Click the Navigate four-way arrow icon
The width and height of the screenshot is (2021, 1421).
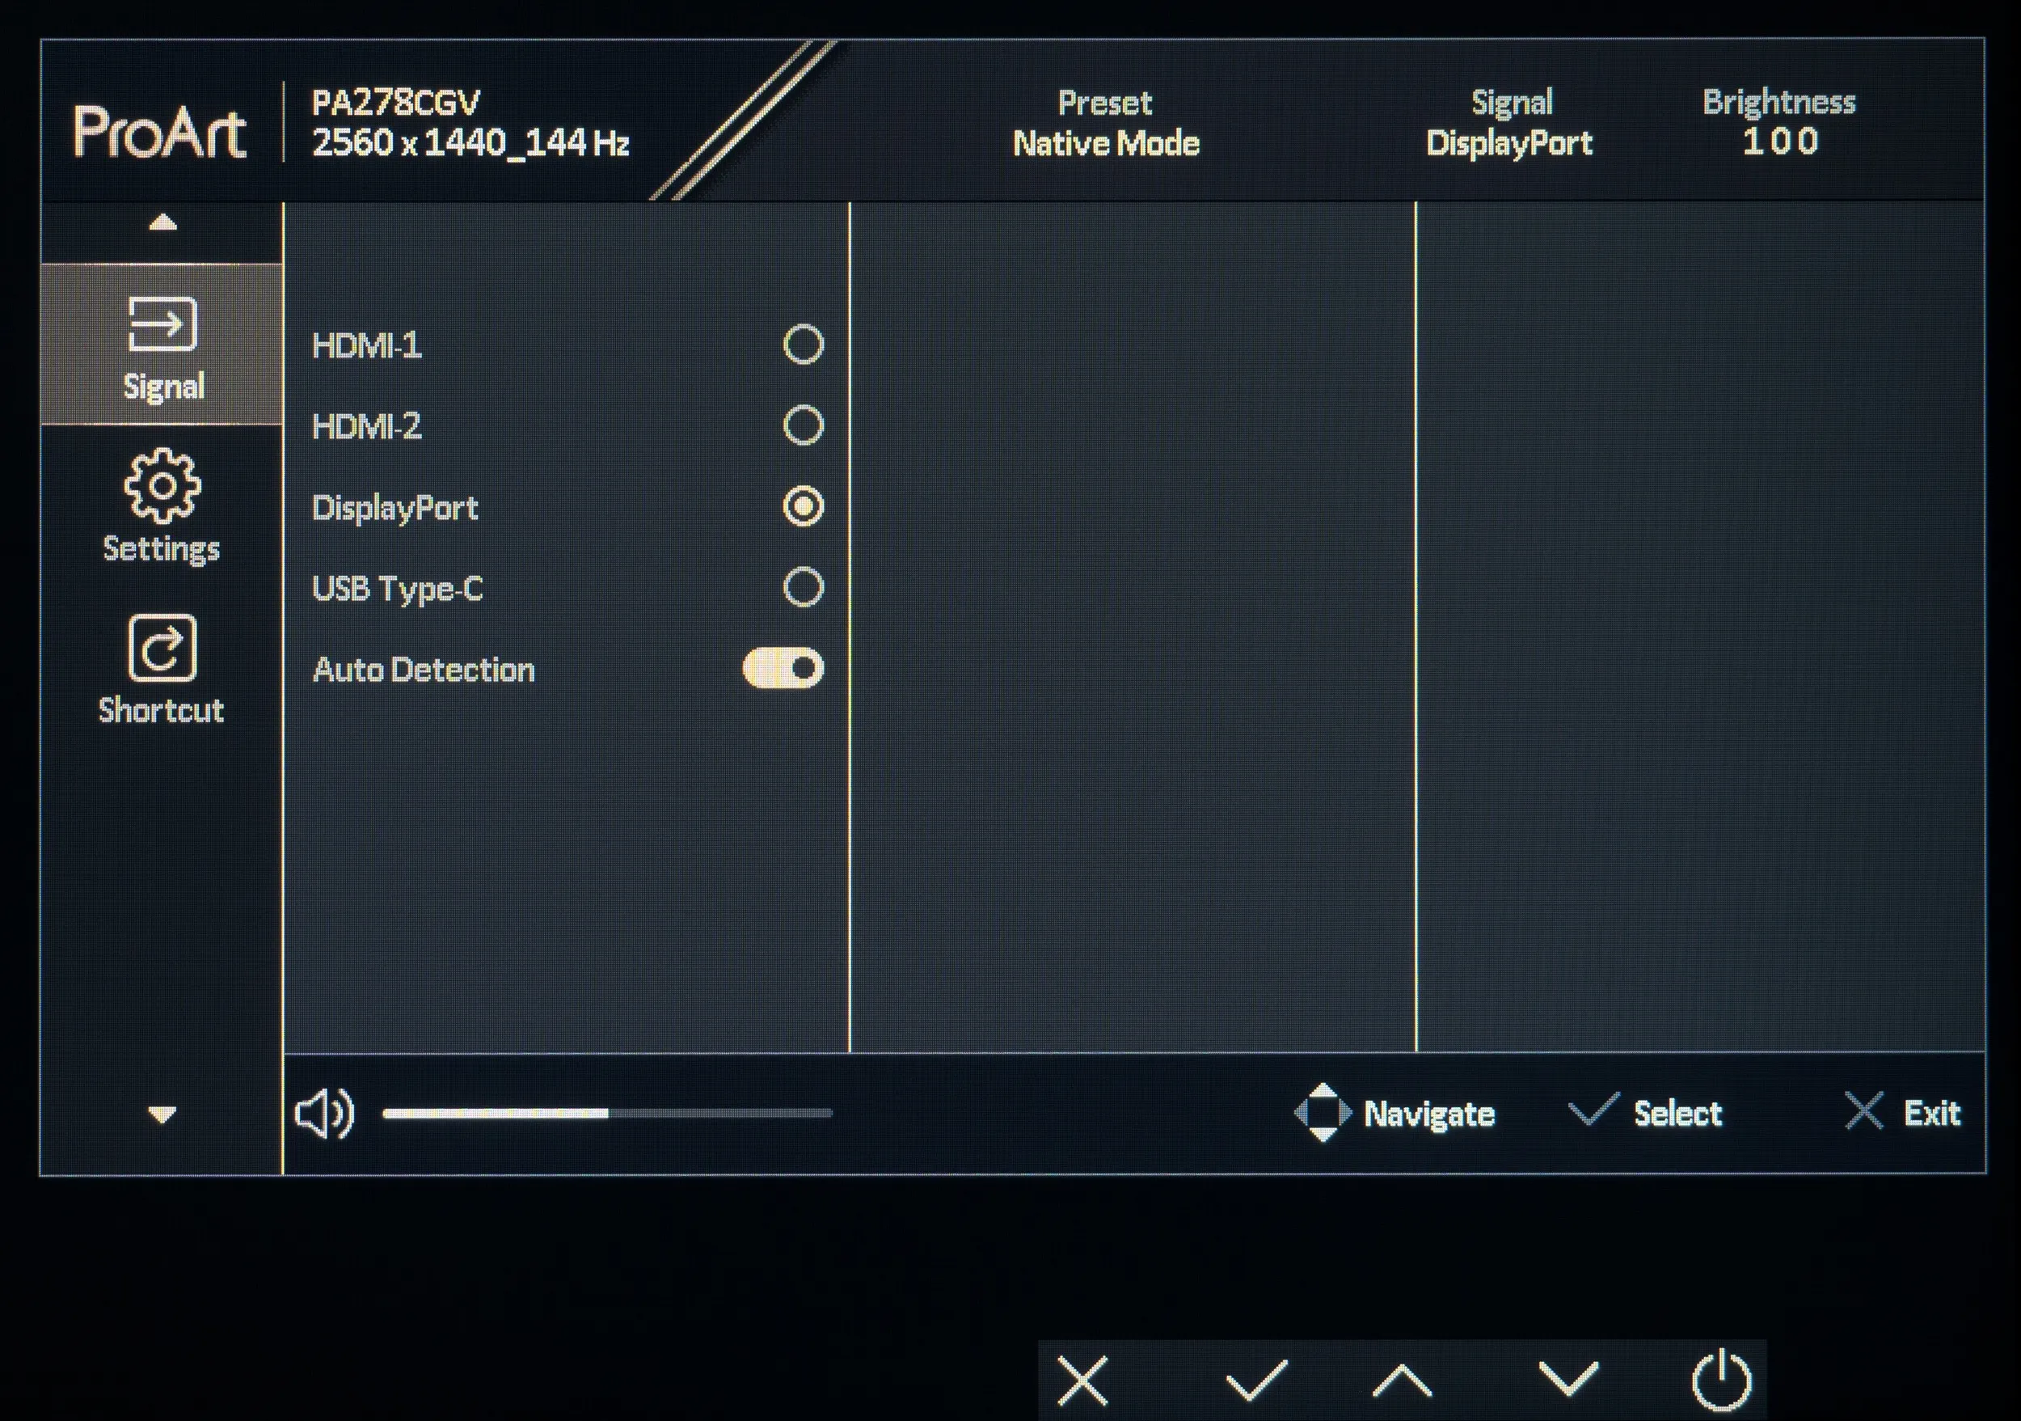(1322, 1113)
